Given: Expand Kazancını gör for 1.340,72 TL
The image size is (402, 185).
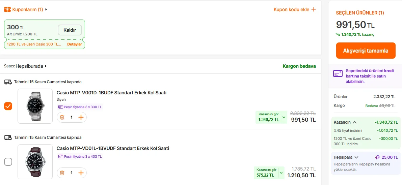Looking at the screenshot, I should [x=284, y=117].
